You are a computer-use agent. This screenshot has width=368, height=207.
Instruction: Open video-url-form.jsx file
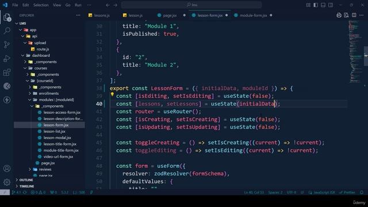pos(58,156)
